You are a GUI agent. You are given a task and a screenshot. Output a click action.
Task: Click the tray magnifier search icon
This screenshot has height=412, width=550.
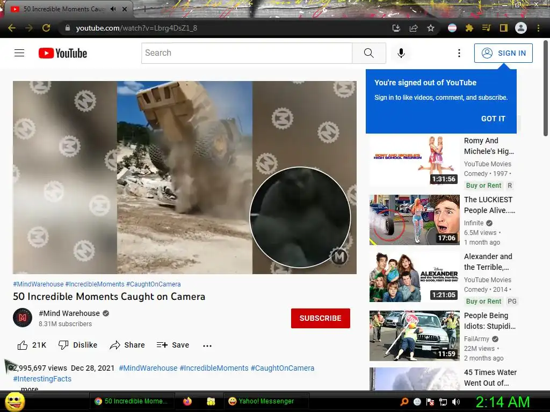point(404,402)
